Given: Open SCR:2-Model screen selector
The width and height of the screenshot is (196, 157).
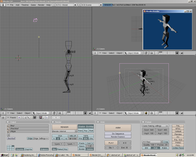Looking at the screenshot, I should click(x=54, y=5).
